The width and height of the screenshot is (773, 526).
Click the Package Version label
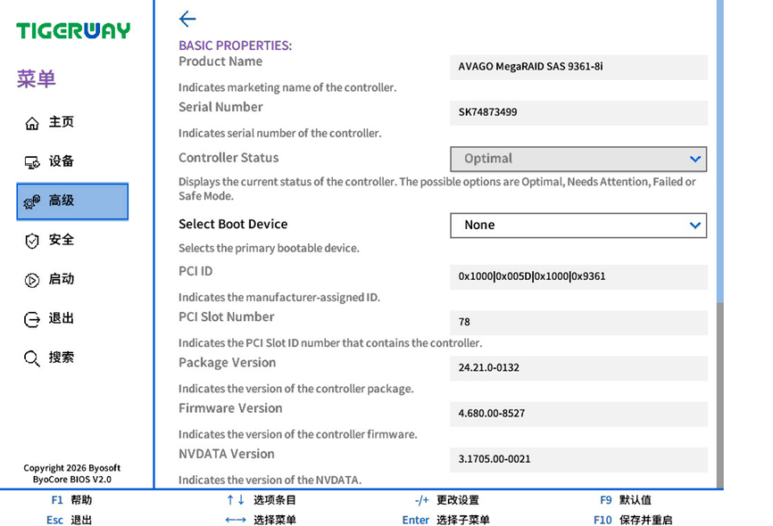coord(228,363)
